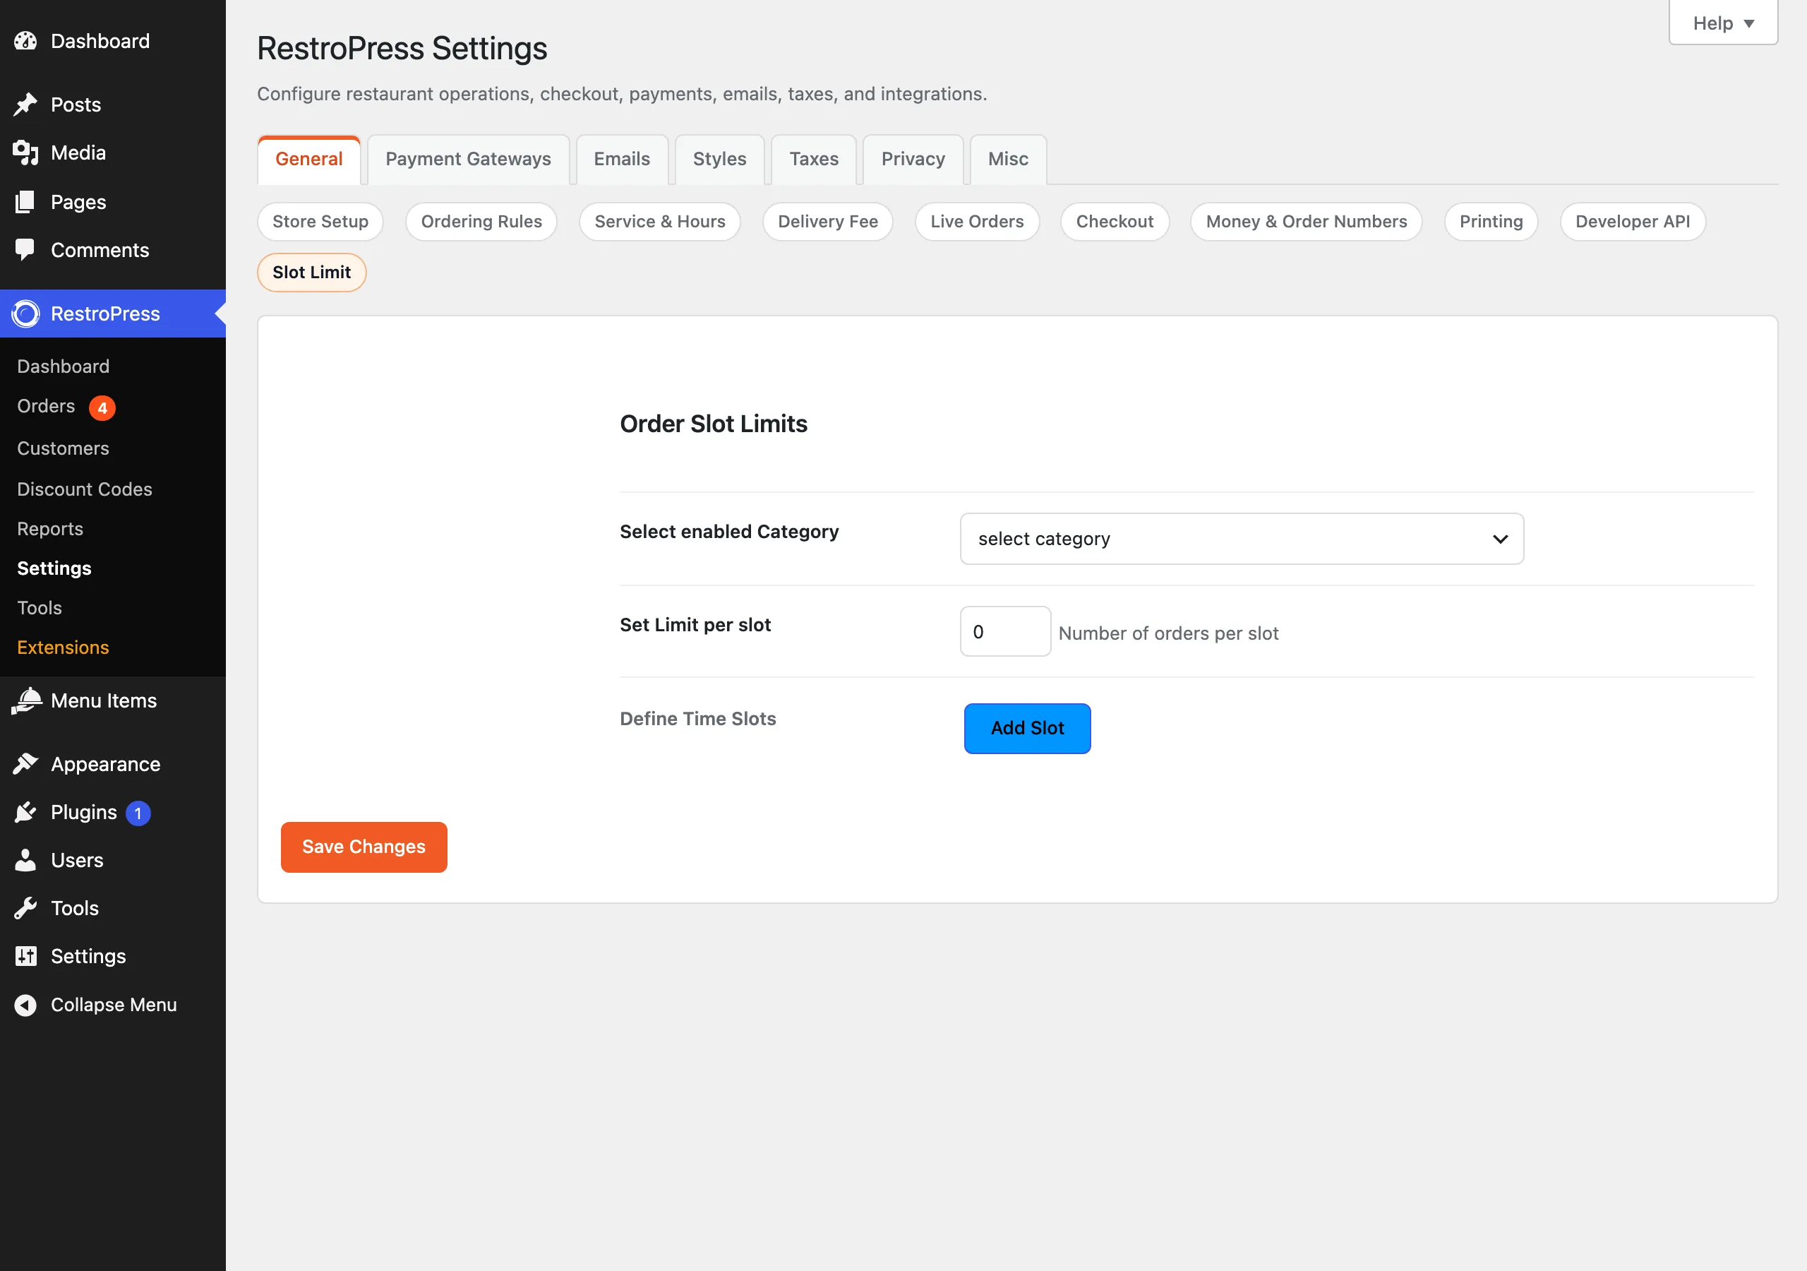Open Extensions in RestroPress submenu
1807x1271 pixels.
(63, 648)
